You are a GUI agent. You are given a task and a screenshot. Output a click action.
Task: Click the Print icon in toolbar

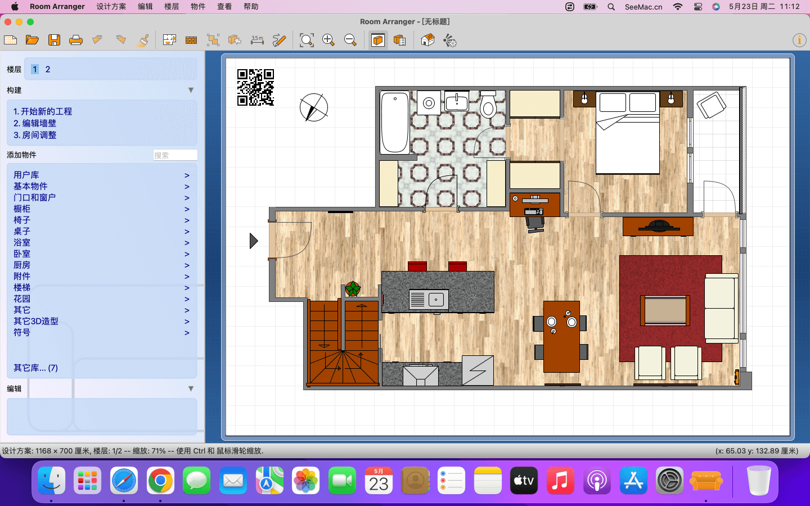[x=76, y=40]
